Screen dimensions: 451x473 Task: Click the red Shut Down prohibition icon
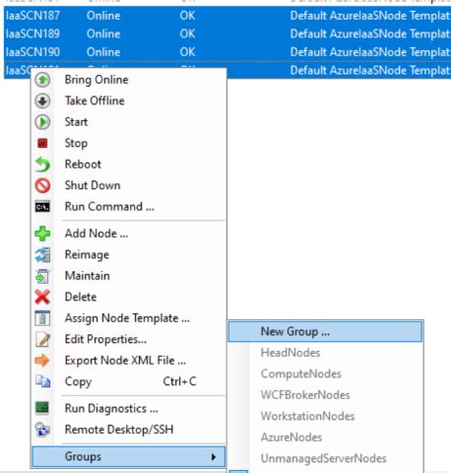[42, 185]
